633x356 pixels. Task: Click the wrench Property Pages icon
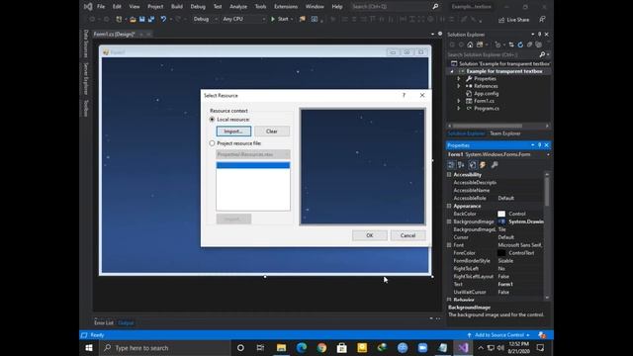[495, 165]
